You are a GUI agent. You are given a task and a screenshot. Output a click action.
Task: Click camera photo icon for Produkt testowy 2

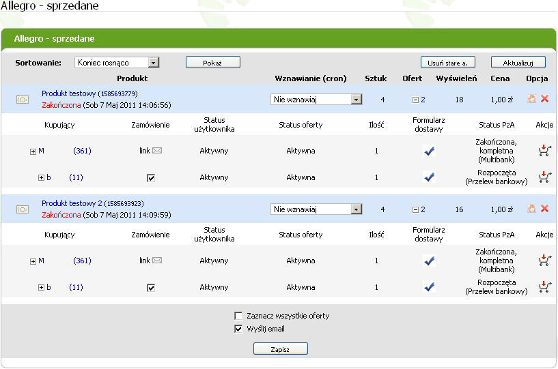tap(23, 209)
